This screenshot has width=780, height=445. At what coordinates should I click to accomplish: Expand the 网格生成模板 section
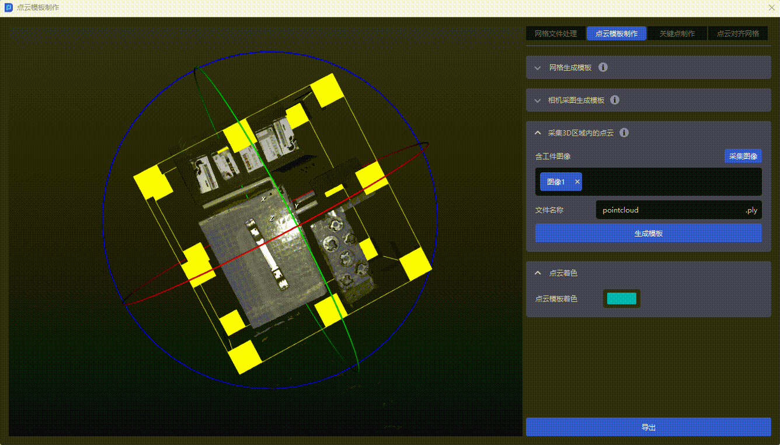(538, 68)
